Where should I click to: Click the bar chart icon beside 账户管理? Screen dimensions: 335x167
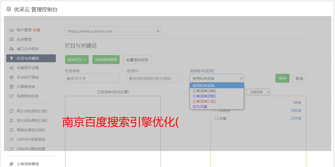coord(11,30)
